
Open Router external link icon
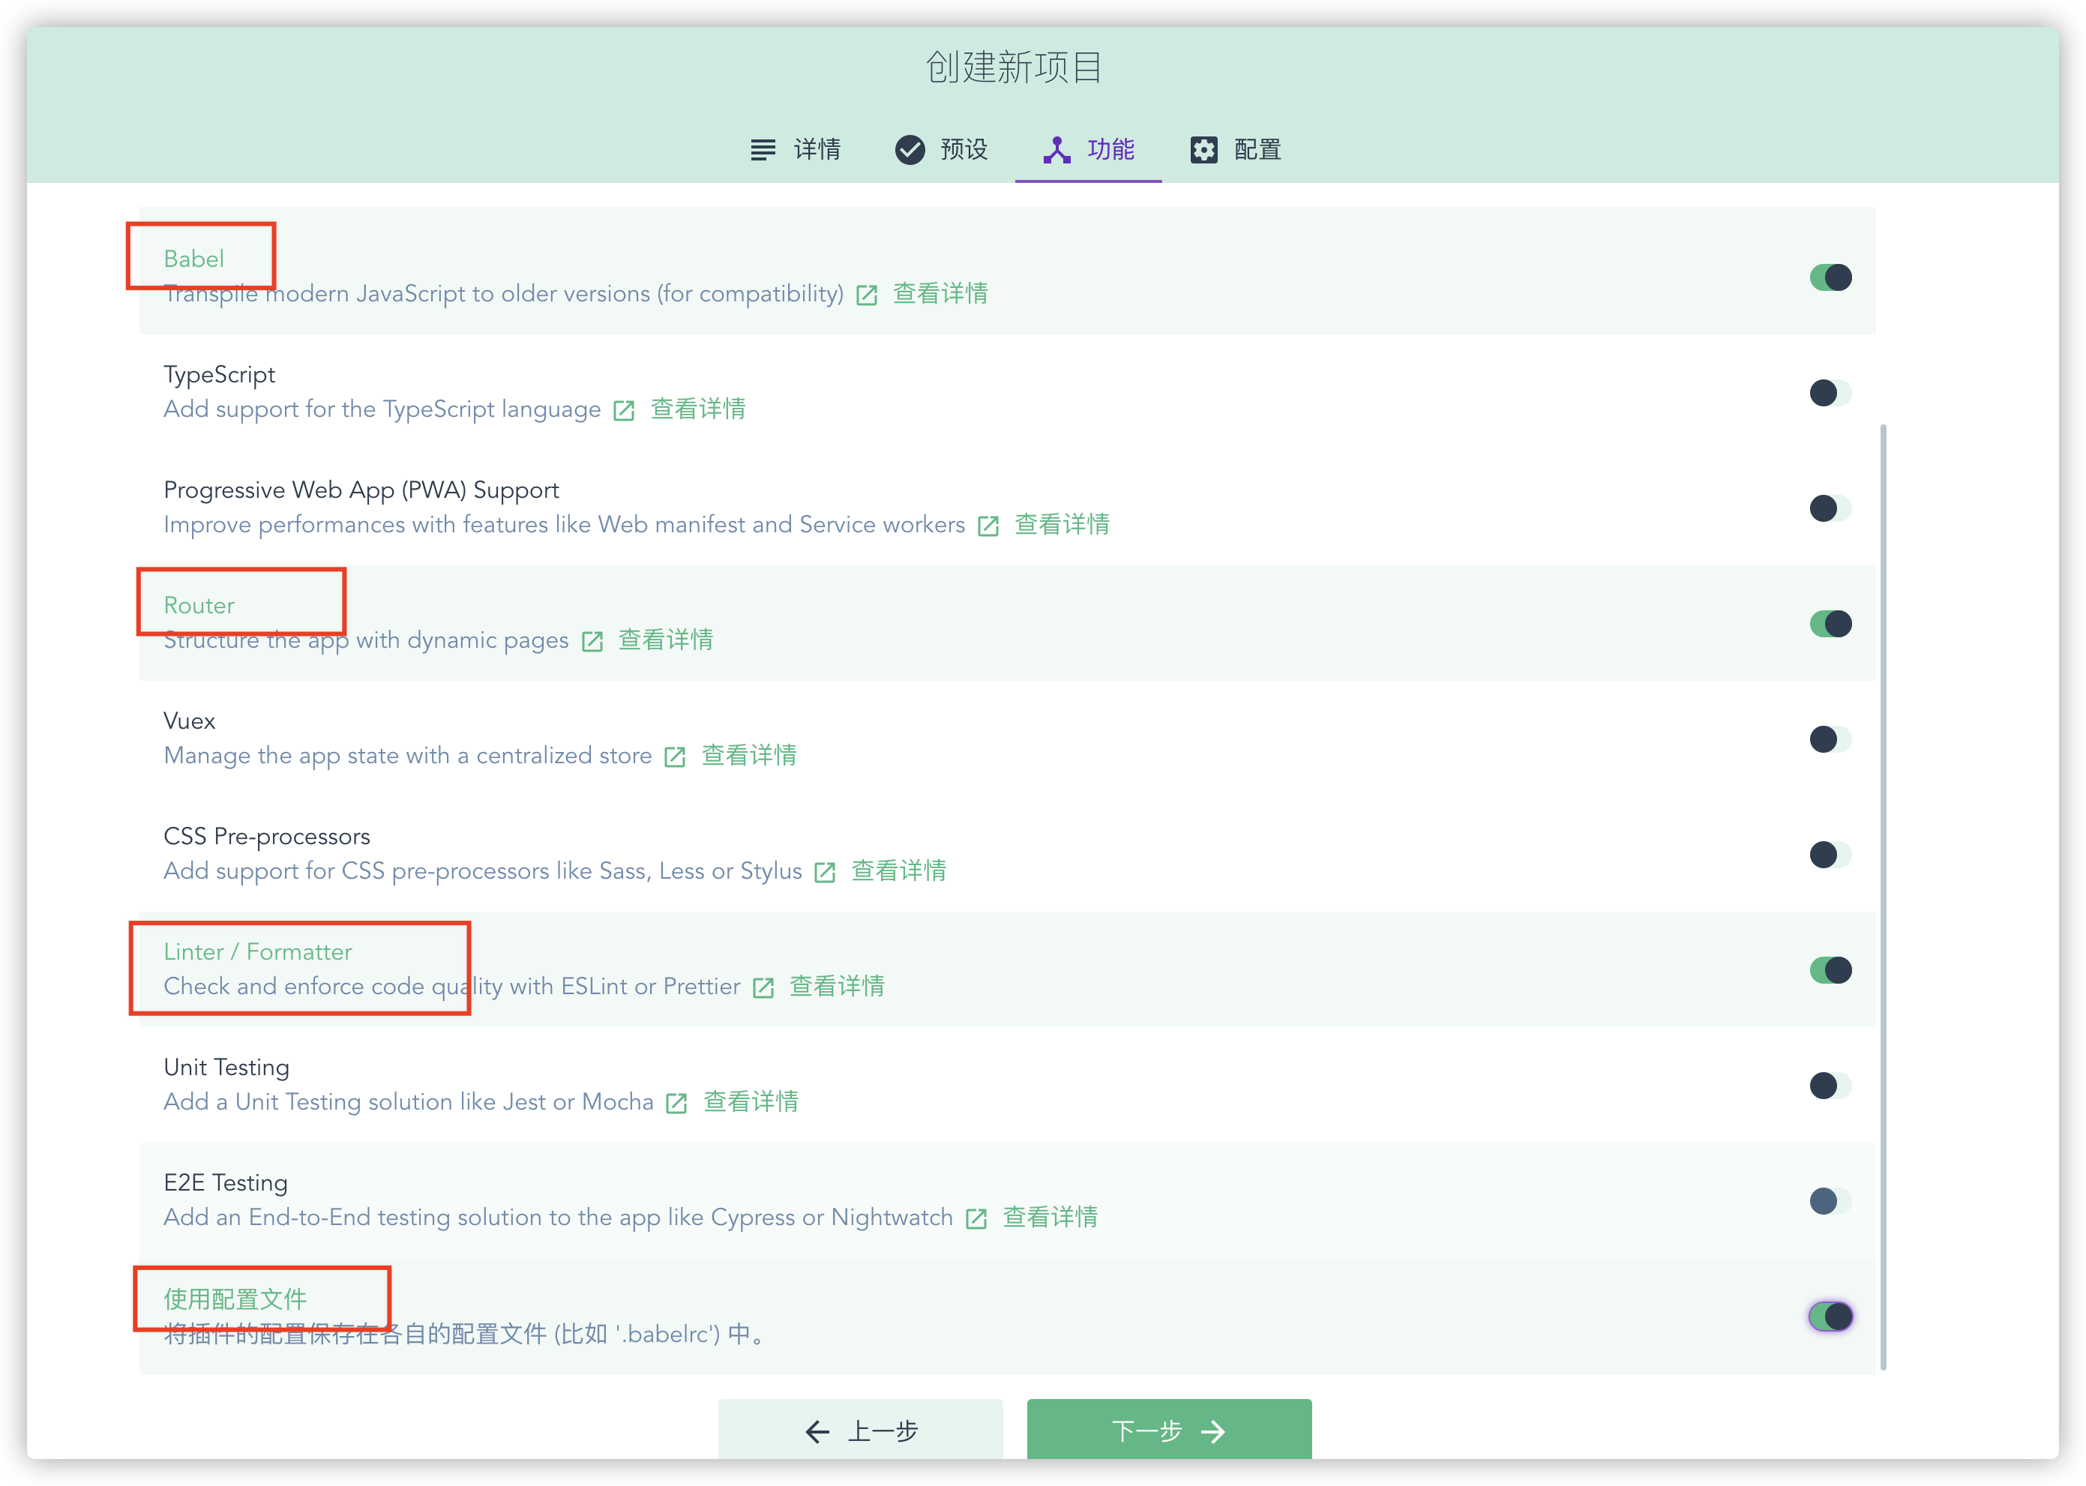click(592, 642)
